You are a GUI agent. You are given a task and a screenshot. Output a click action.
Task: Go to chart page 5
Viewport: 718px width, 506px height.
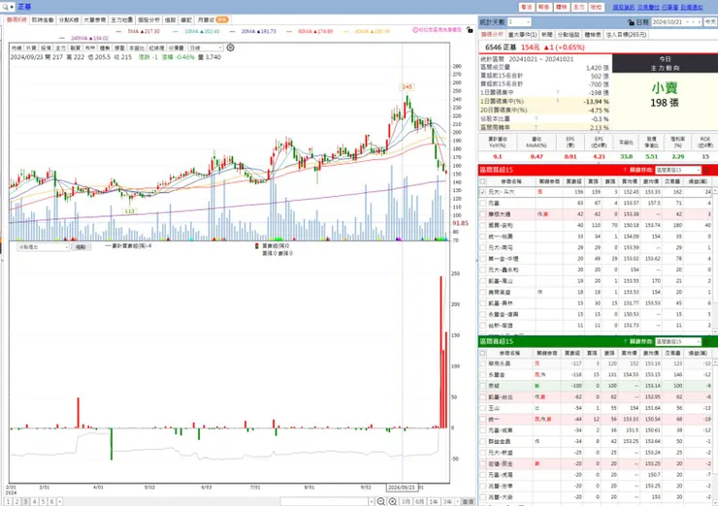pos(43,502)
